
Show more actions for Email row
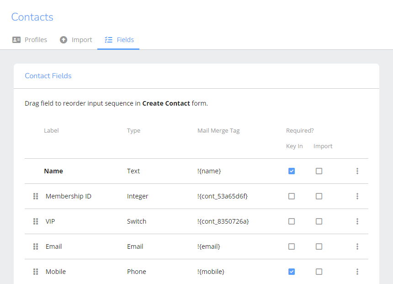click(357, 246)
